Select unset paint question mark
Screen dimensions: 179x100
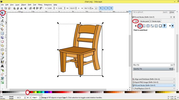point(164,26)
